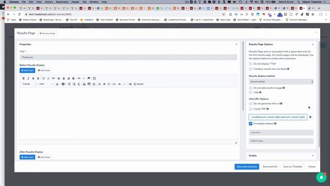Open the Select tags dropdown field
The height and width of the screenshot is (186, 330).
[281, 141]
